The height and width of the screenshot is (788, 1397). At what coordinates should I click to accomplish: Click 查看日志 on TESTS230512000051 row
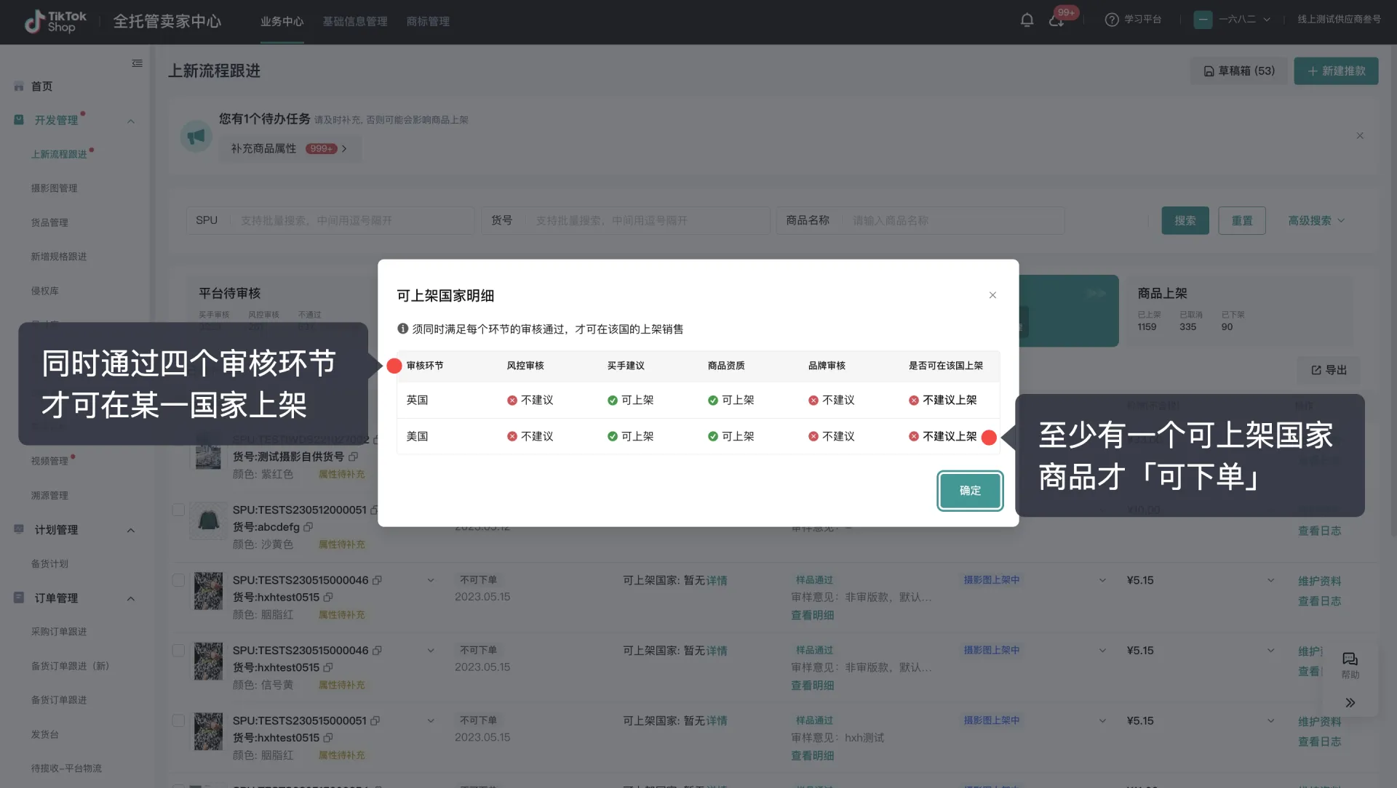click(1320, 531)
